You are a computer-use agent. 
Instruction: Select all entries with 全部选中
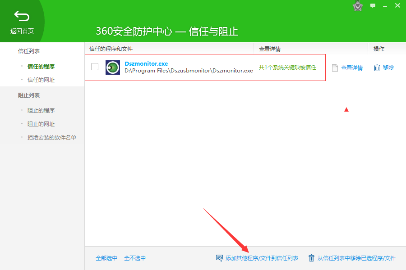point(106,258)
